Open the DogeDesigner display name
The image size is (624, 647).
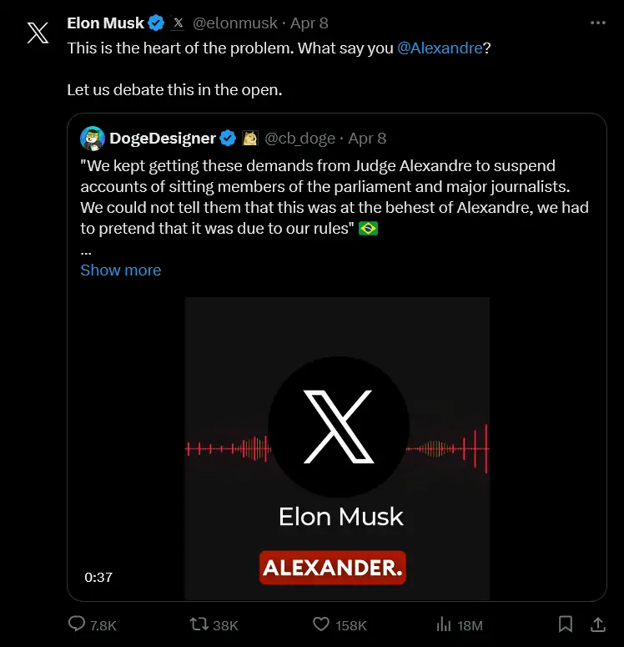(x=163, y=138)
